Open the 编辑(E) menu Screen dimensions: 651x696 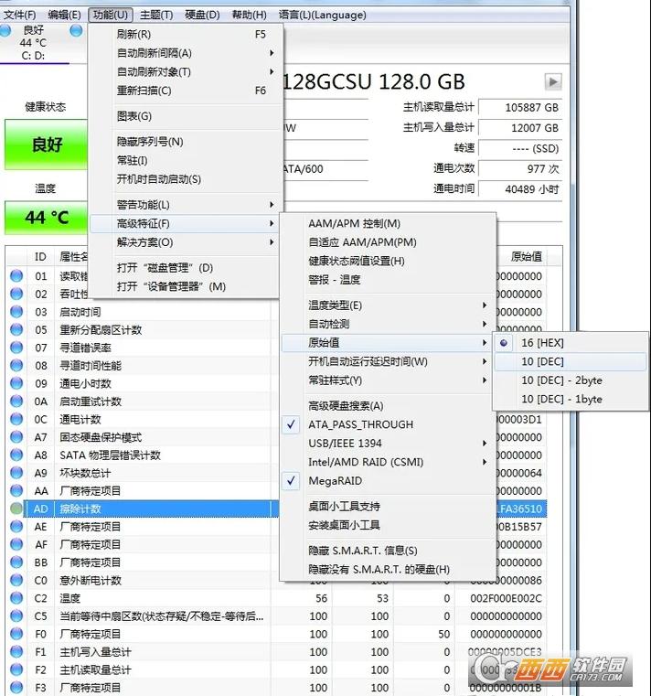coord(65,16)
